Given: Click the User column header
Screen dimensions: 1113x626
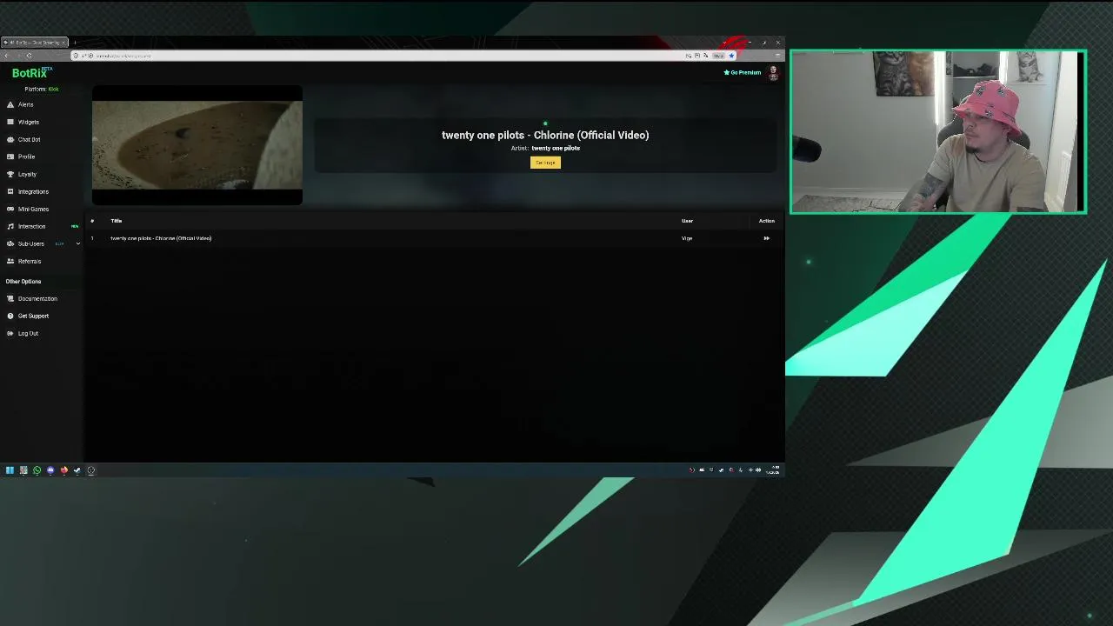Looking at the screenshot, I should point(687,221).
